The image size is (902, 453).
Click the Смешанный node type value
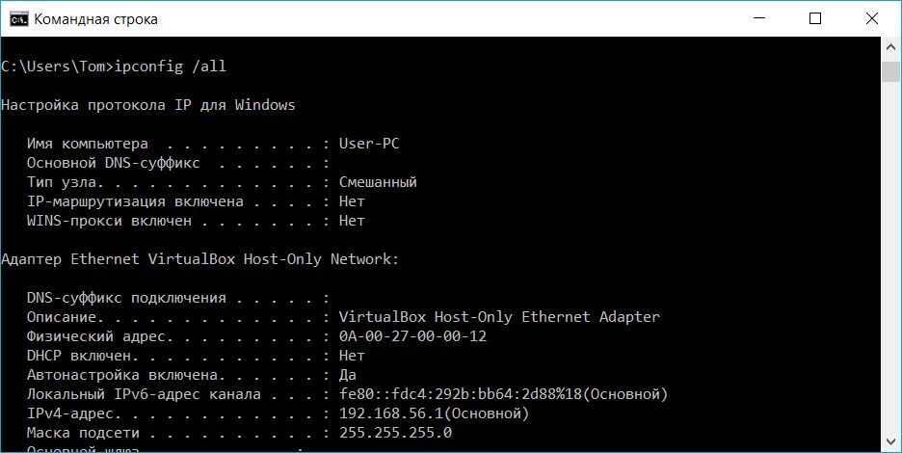click(x=378, y=182)
